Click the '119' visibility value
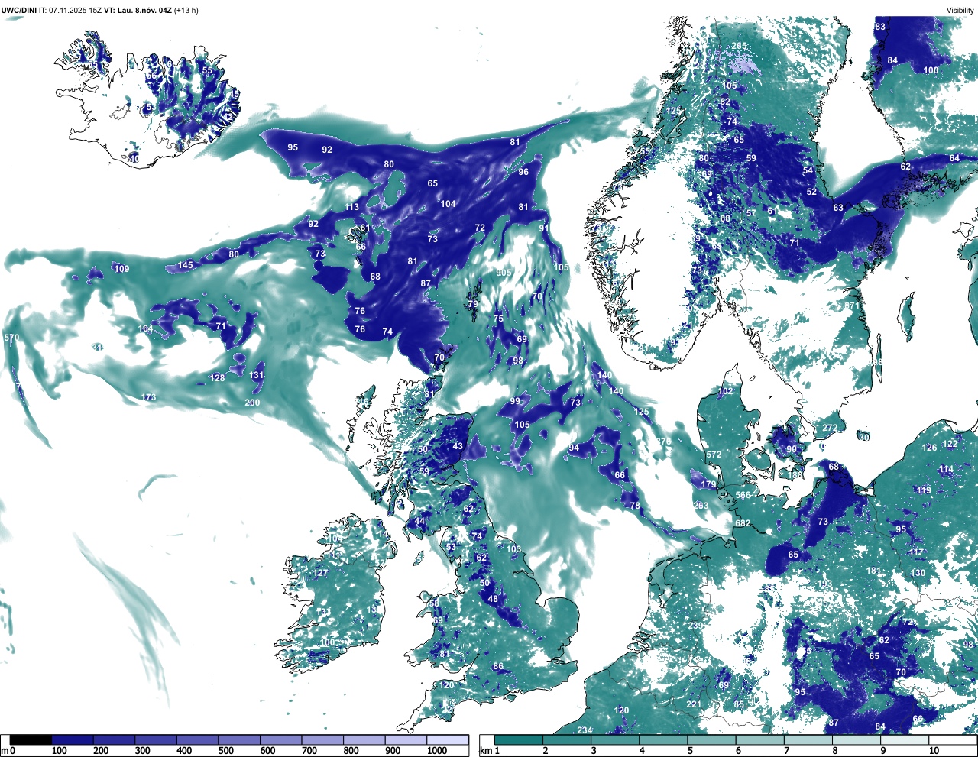The height and width of the screenshot is (757, 978). (x=924, y=490)
